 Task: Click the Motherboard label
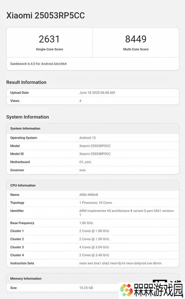[x=20, y=162]
